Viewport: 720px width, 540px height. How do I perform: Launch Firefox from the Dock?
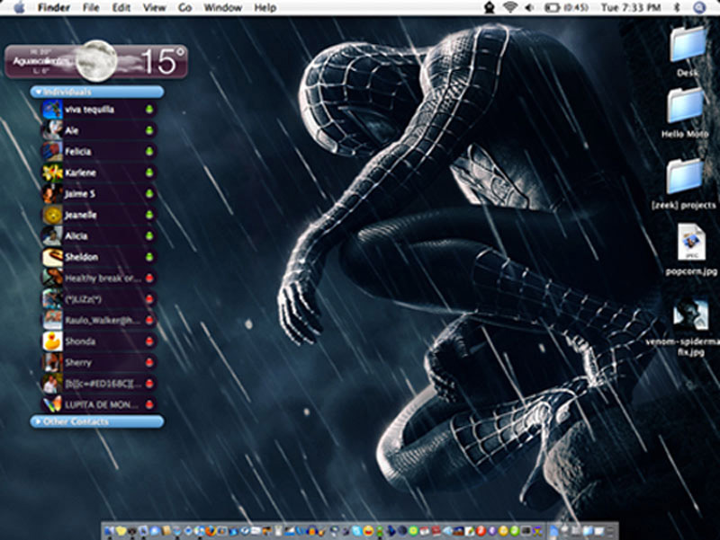pyautogui.click(x=211, y=531)
